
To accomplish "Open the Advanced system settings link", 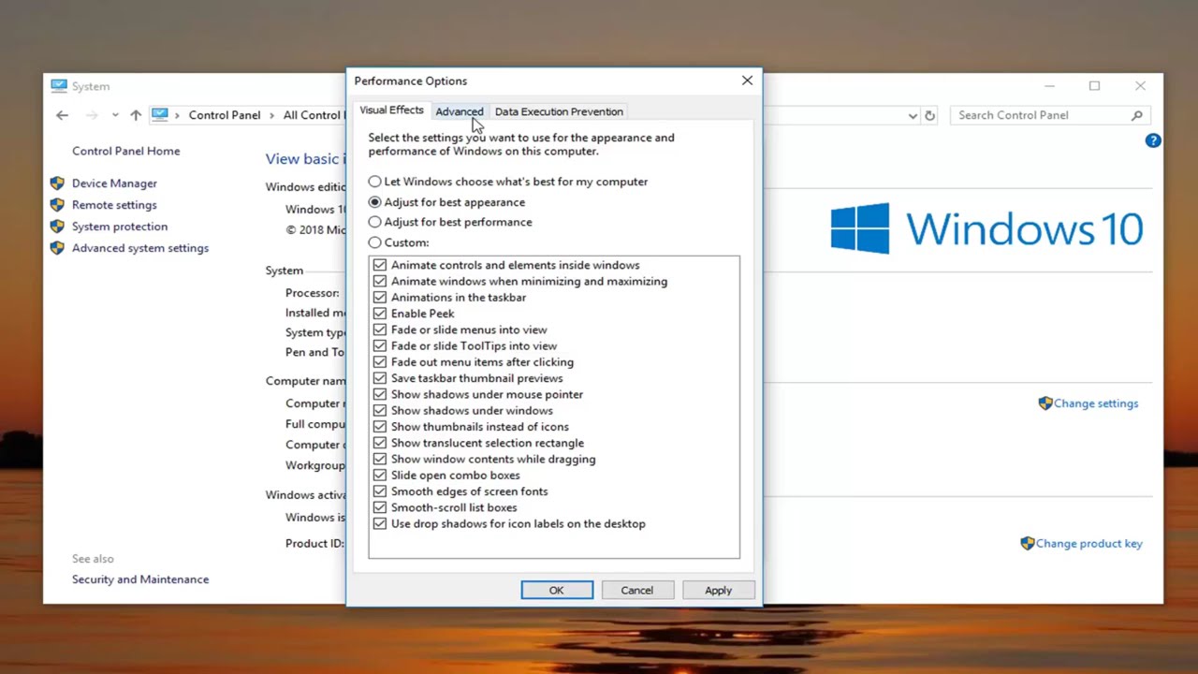I will 140,248.
